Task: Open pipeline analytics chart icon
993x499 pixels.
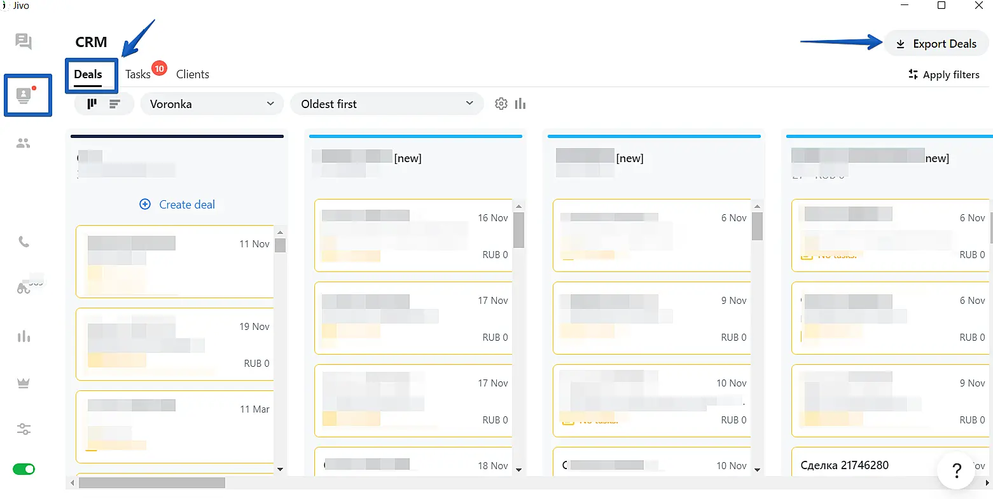Action: tap(520, 104)
